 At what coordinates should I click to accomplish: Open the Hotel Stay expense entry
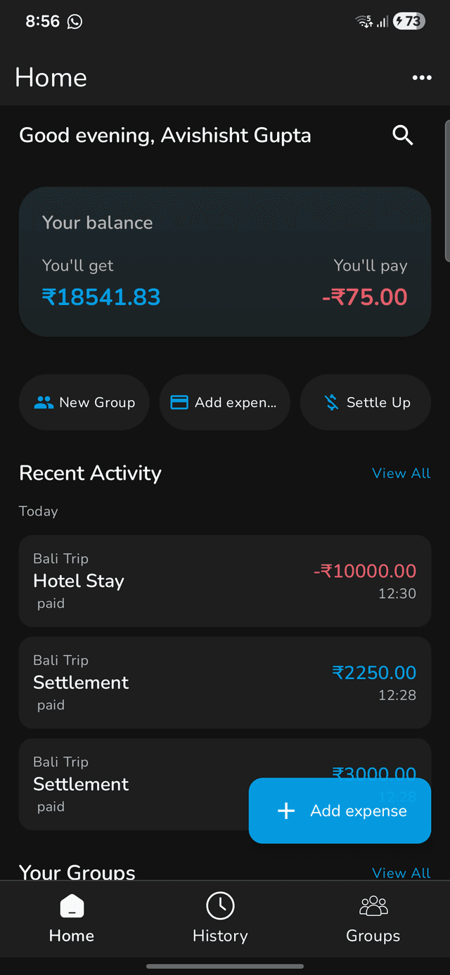pyautogui.click(x=225, y=581)
